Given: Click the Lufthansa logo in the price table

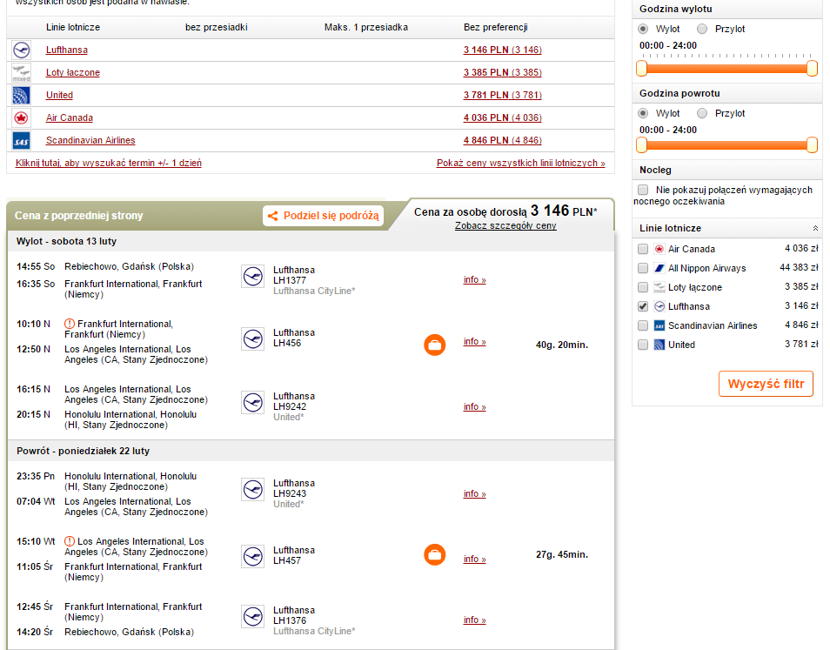Looking at the screenshot, I should [21, 50].
